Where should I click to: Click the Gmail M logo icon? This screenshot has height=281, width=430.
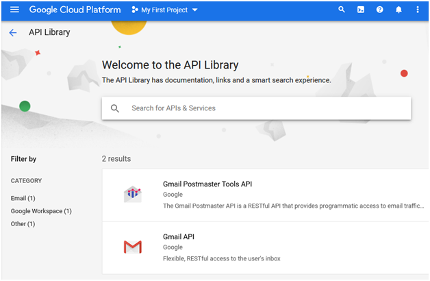pyautogui.click(x=133, y=247)
